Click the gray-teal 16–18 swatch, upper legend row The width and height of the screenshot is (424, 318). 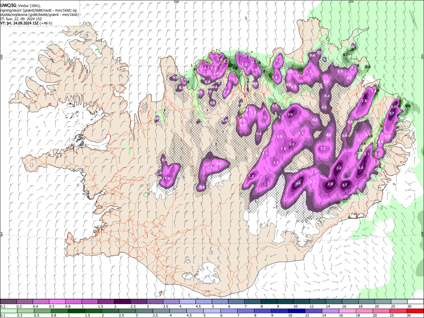pos(350,302)
